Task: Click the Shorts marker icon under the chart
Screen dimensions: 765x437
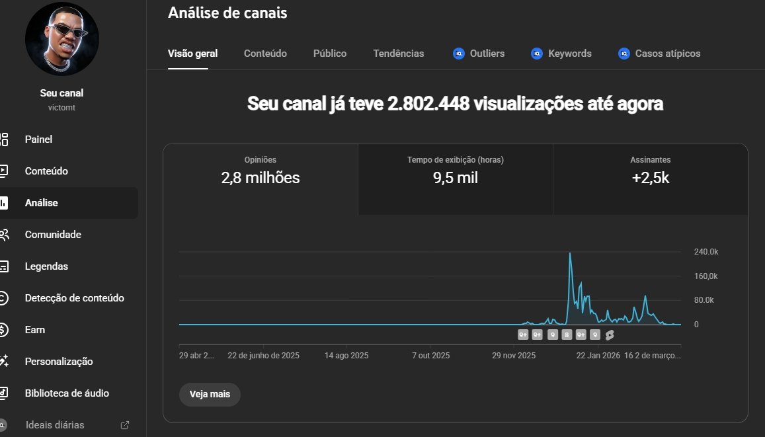Action: [x=610, y=335]
